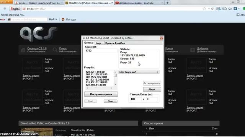Open the address bar history dropdown arrow

tap(209, 9)
